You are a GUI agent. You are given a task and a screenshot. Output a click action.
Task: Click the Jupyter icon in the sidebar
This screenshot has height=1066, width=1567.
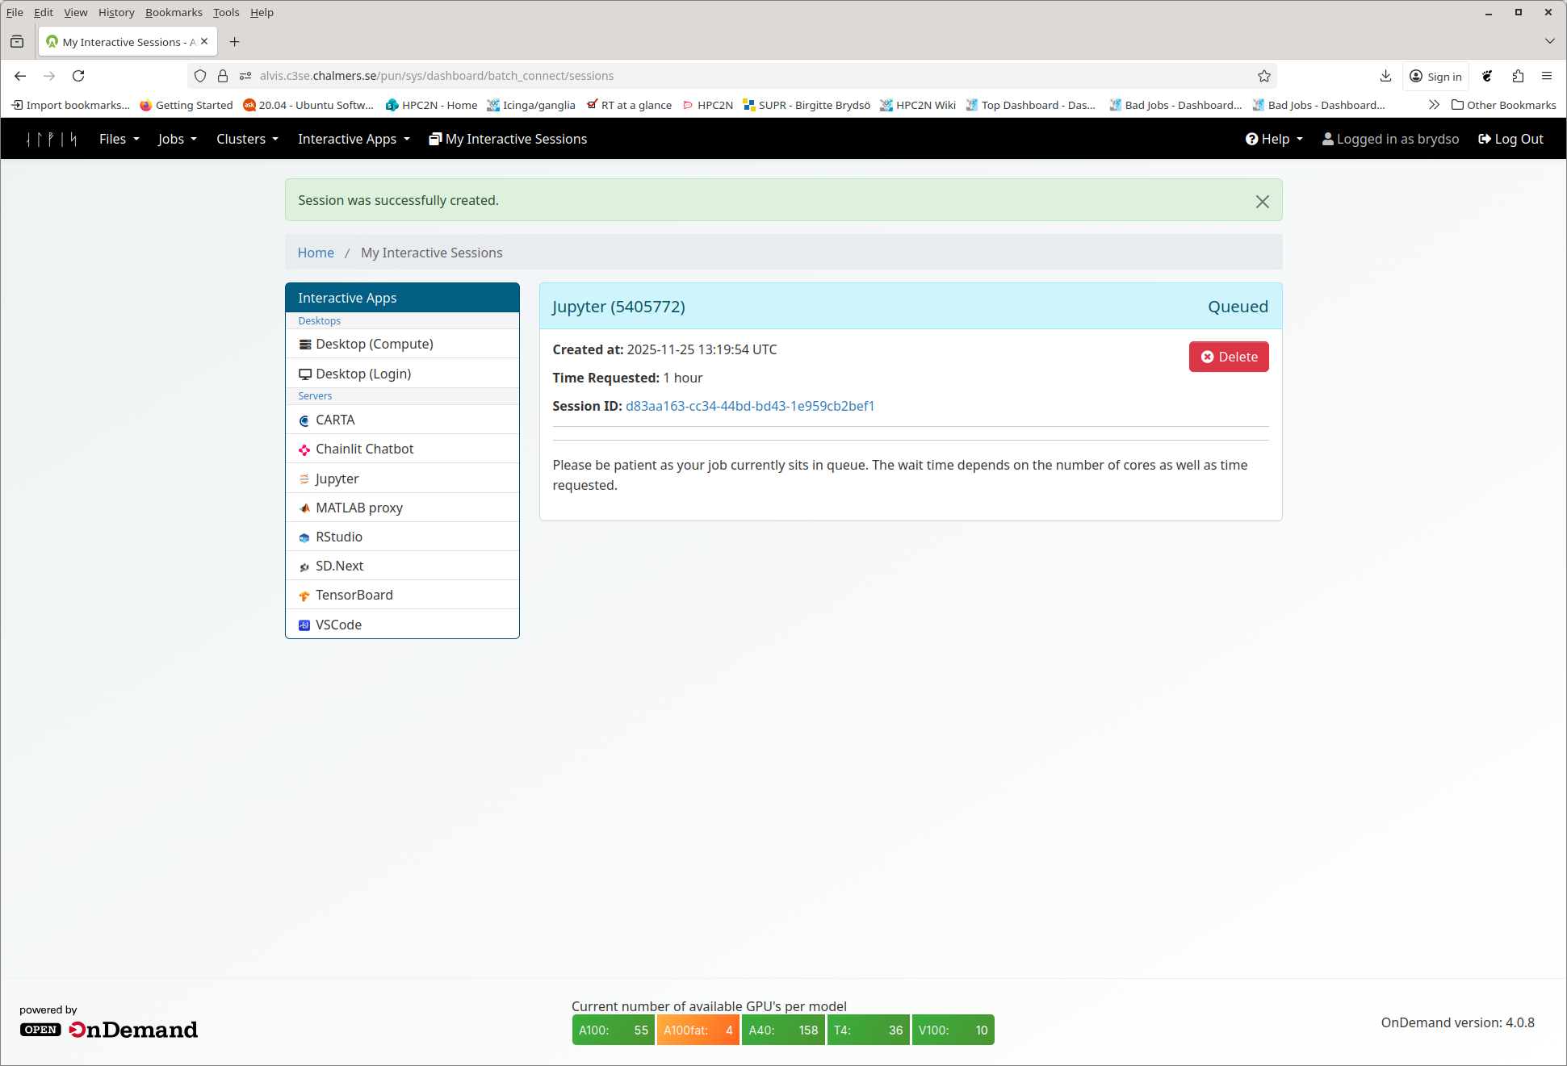pyautogui.click(x=304, y=479)
